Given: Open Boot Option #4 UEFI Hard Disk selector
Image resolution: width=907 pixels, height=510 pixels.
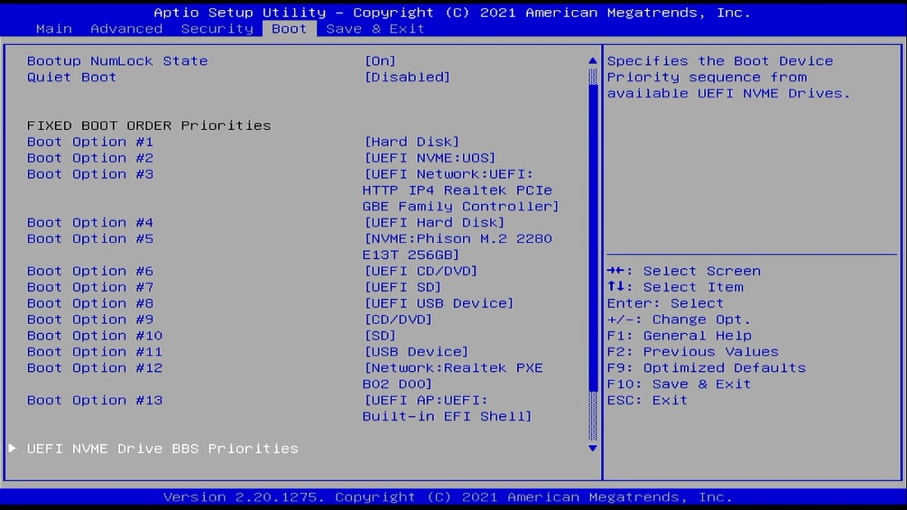Looking at the screenshot, I should click(434, 223).
